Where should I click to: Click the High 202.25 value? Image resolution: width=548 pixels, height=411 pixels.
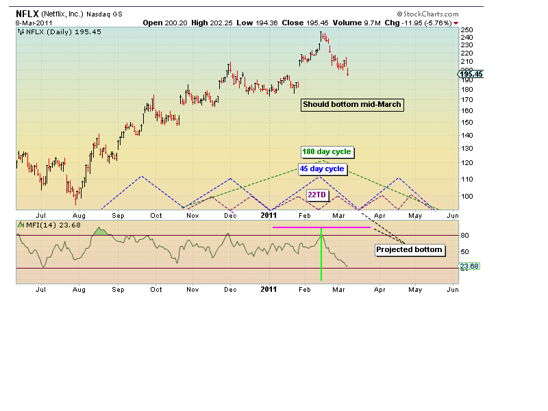212,23
